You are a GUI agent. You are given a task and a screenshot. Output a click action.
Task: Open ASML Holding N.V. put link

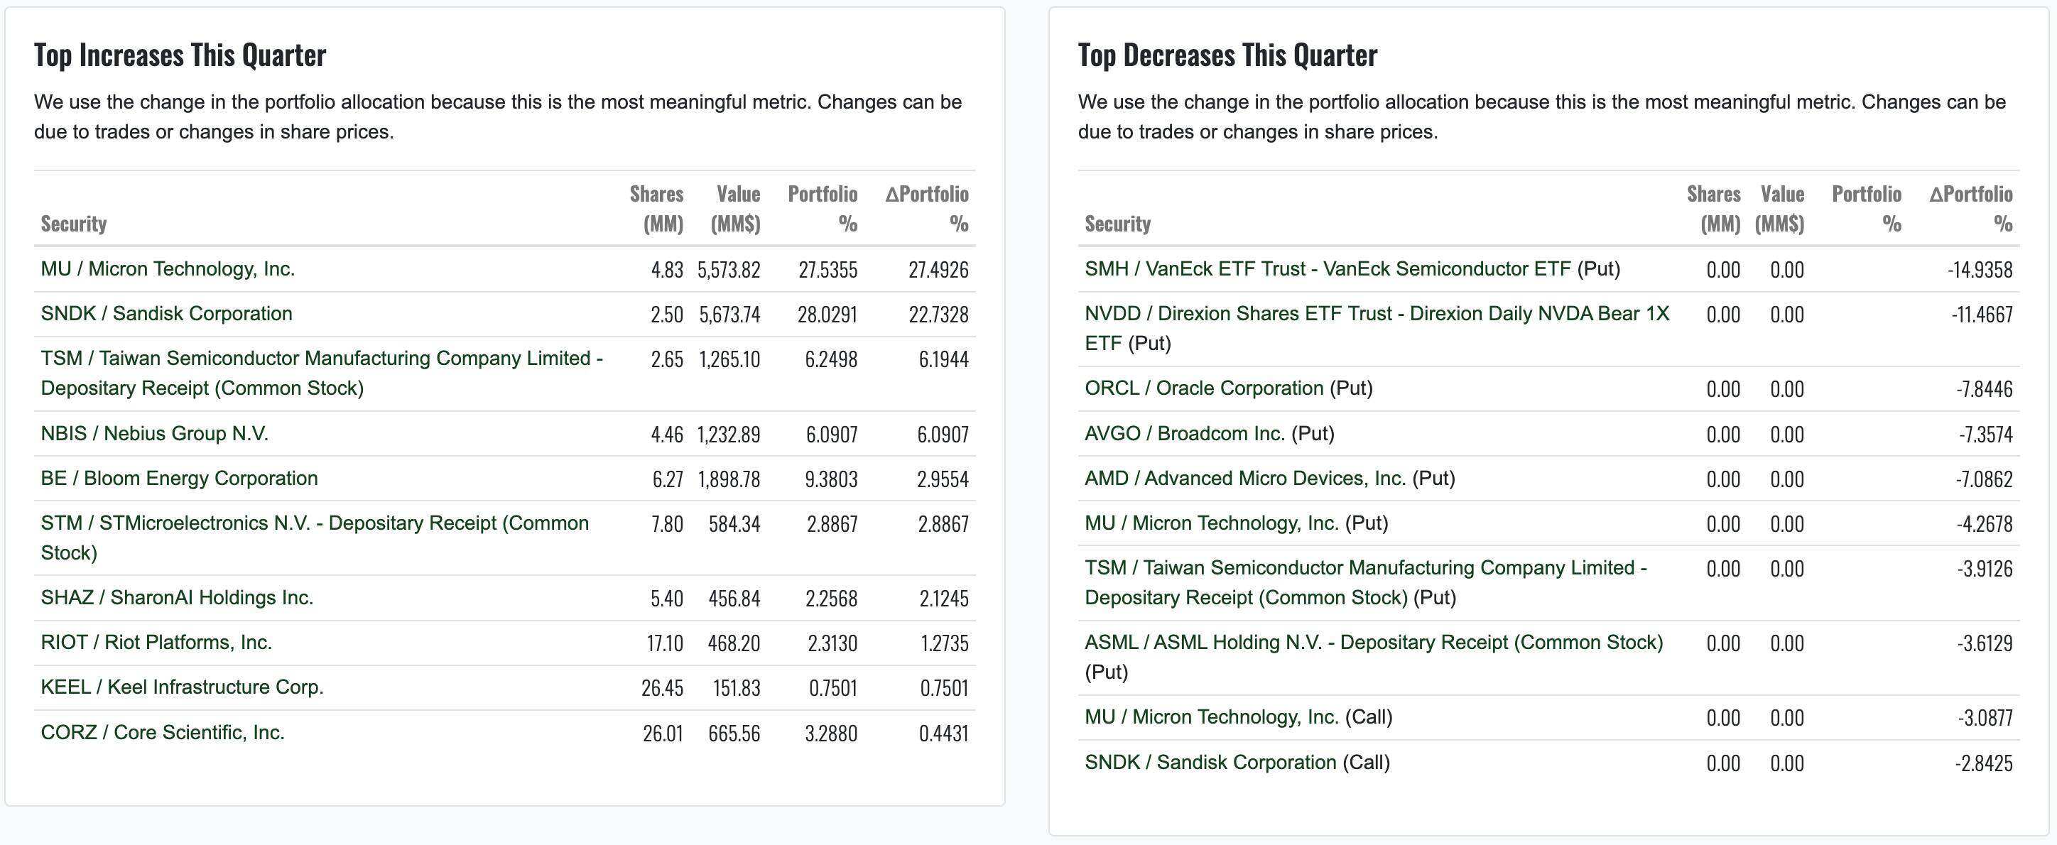(1374, 643)
